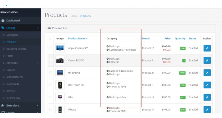Click the Catalog tag icon

tap(3, 28)
